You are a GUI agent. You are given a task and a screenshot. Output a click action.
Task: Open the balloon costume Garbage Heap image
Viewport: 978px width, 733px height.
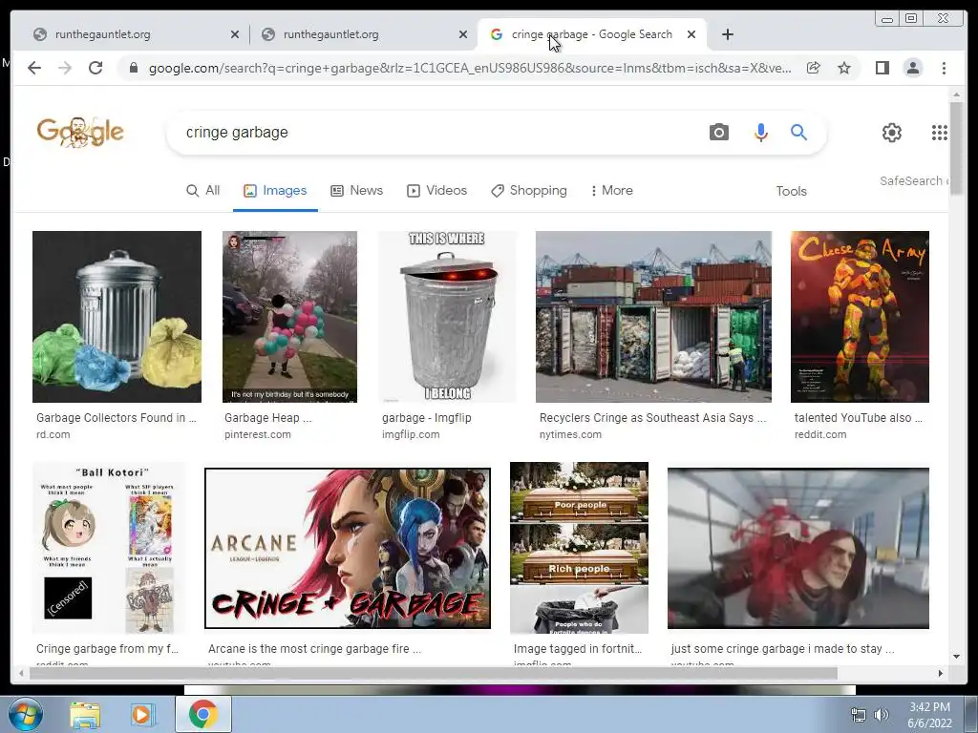point(289,317)
